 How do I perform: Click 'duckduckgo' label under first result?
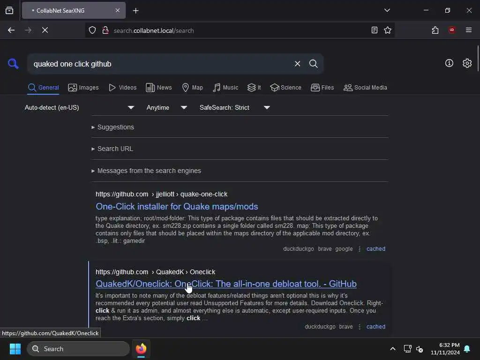(299, 249)
